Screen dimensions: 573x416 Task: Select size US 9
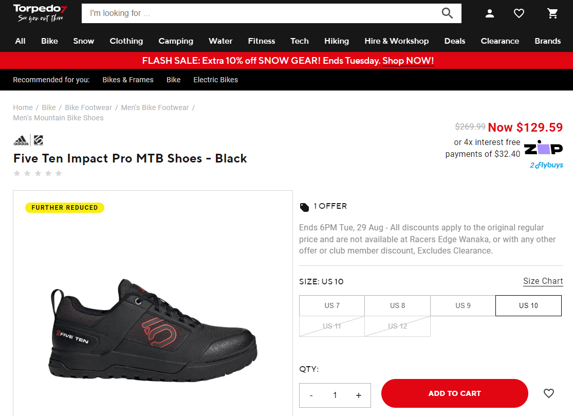pos(463,305)
